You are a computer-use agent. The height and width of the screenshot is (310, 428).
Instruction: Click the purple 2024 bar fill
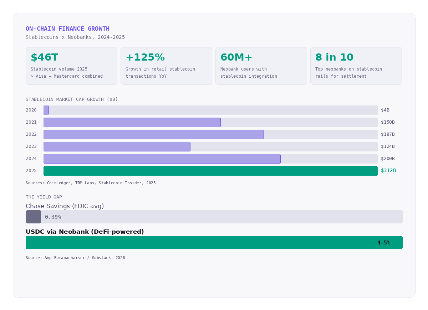(x=162, y=159)
